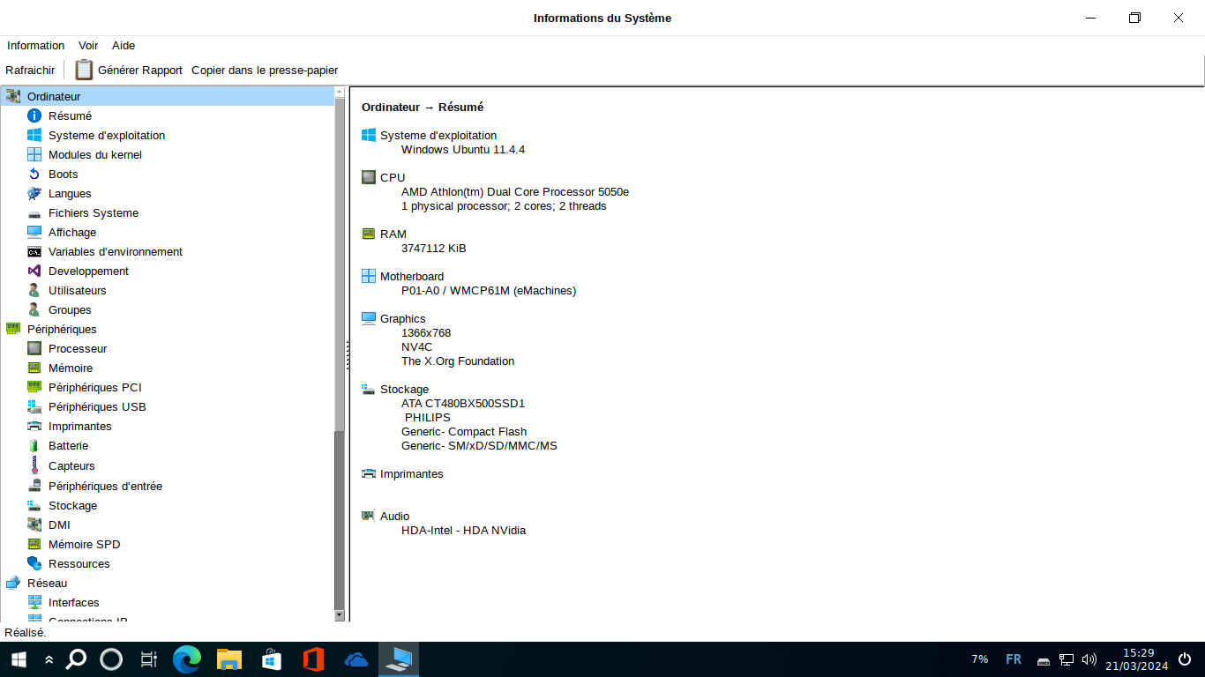Viewport: 1205px width, 677px height.
Task: Select the Capteurs thermometer icon
Action: [34, 465]
